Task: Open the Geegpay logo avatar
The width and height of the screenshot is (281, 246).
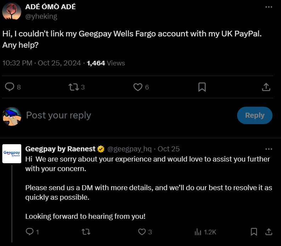Action: coord(12,153)
